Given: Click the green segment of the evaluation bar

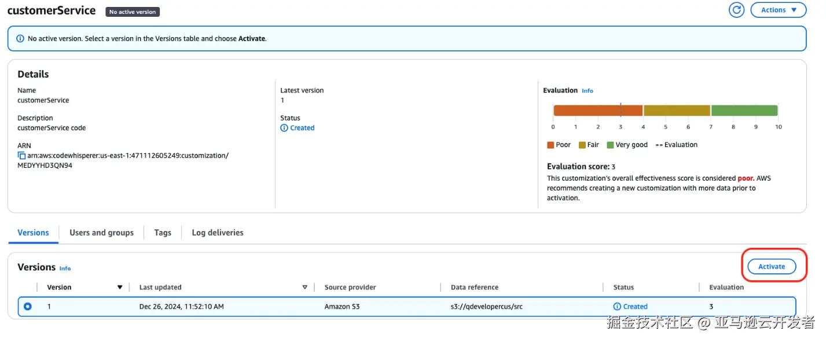Looking at the screenshot, I should click(744, 111).
